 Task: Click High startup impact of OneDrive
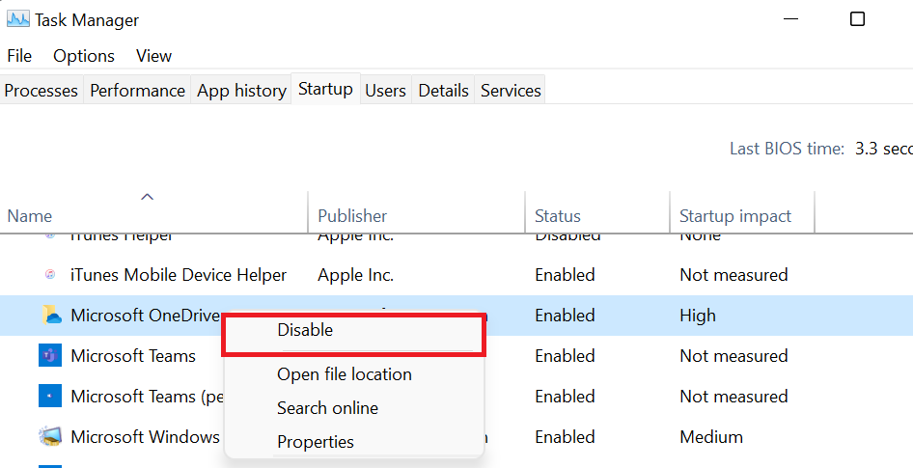point(698,316)
